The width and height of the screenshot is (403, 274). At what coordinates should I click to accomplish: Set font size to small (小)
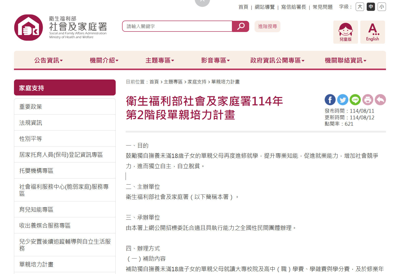(x=382, y=7)
